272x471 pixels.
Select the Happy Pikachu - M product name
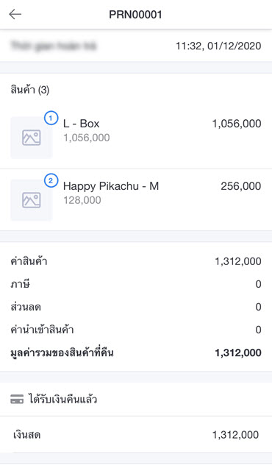point(111,186)
